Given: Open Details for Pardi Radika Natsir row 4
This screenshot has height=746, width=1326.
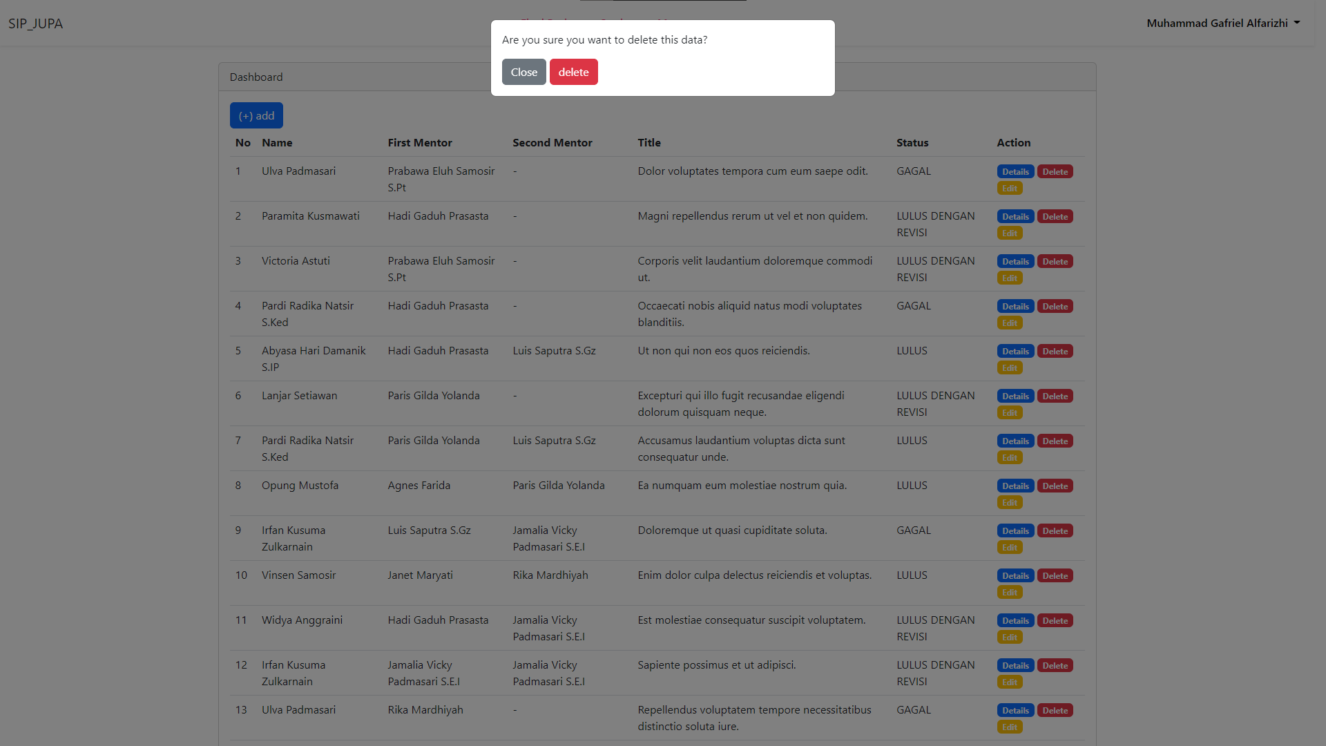Looking at the screenshot, I should coord(1015,306).
